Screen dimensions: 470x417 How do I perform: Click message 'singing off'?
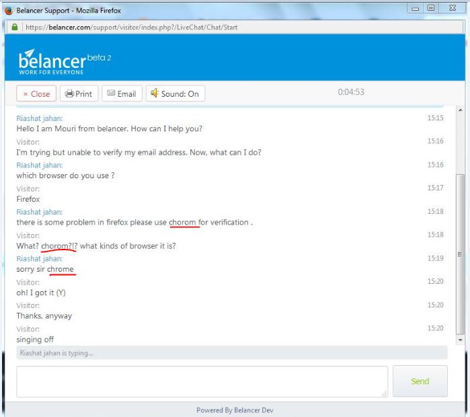tap(35, 340)
